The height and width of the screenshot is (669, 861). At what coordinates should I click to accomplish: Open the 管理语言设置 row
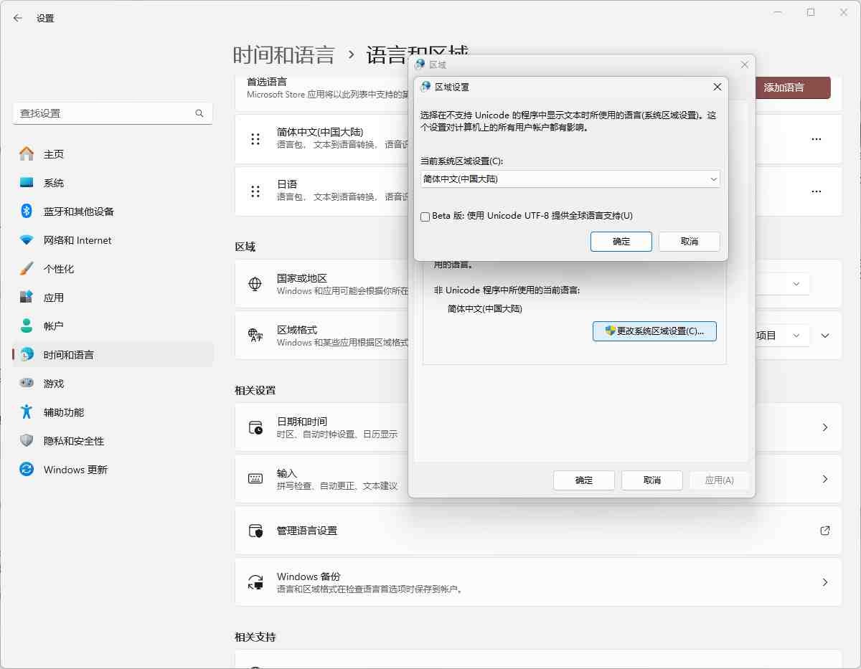[538, 531]
